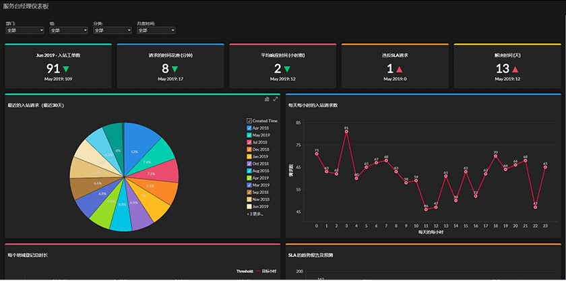Open the Jun 2019 入站工单数 card

pos(58,66)
